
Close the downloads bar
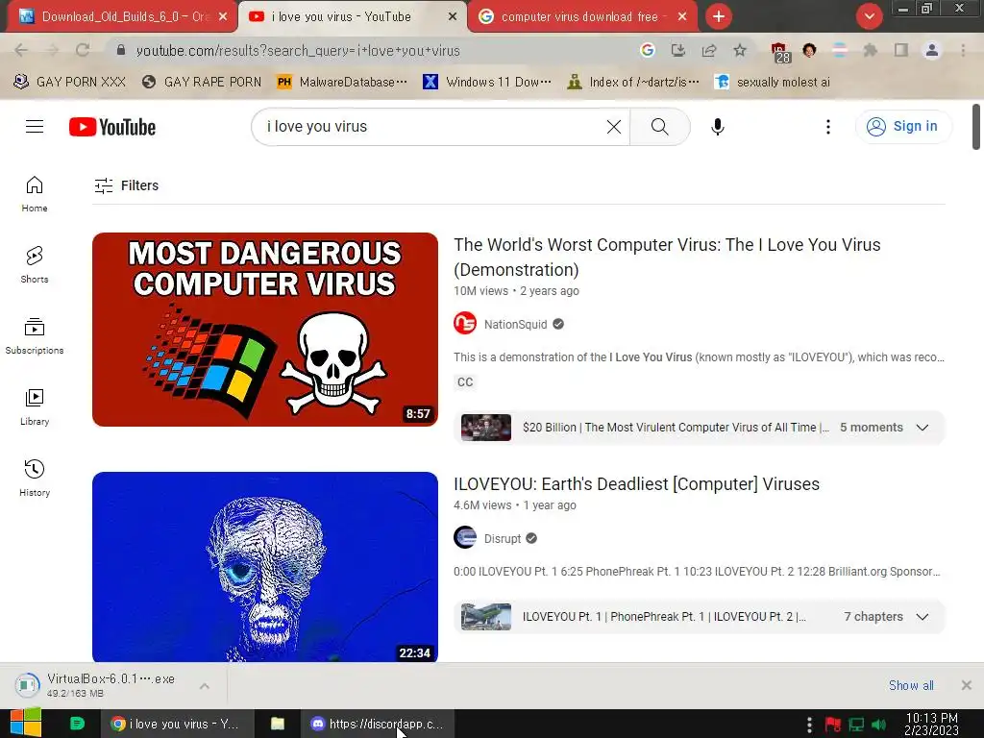click(967, 685)
